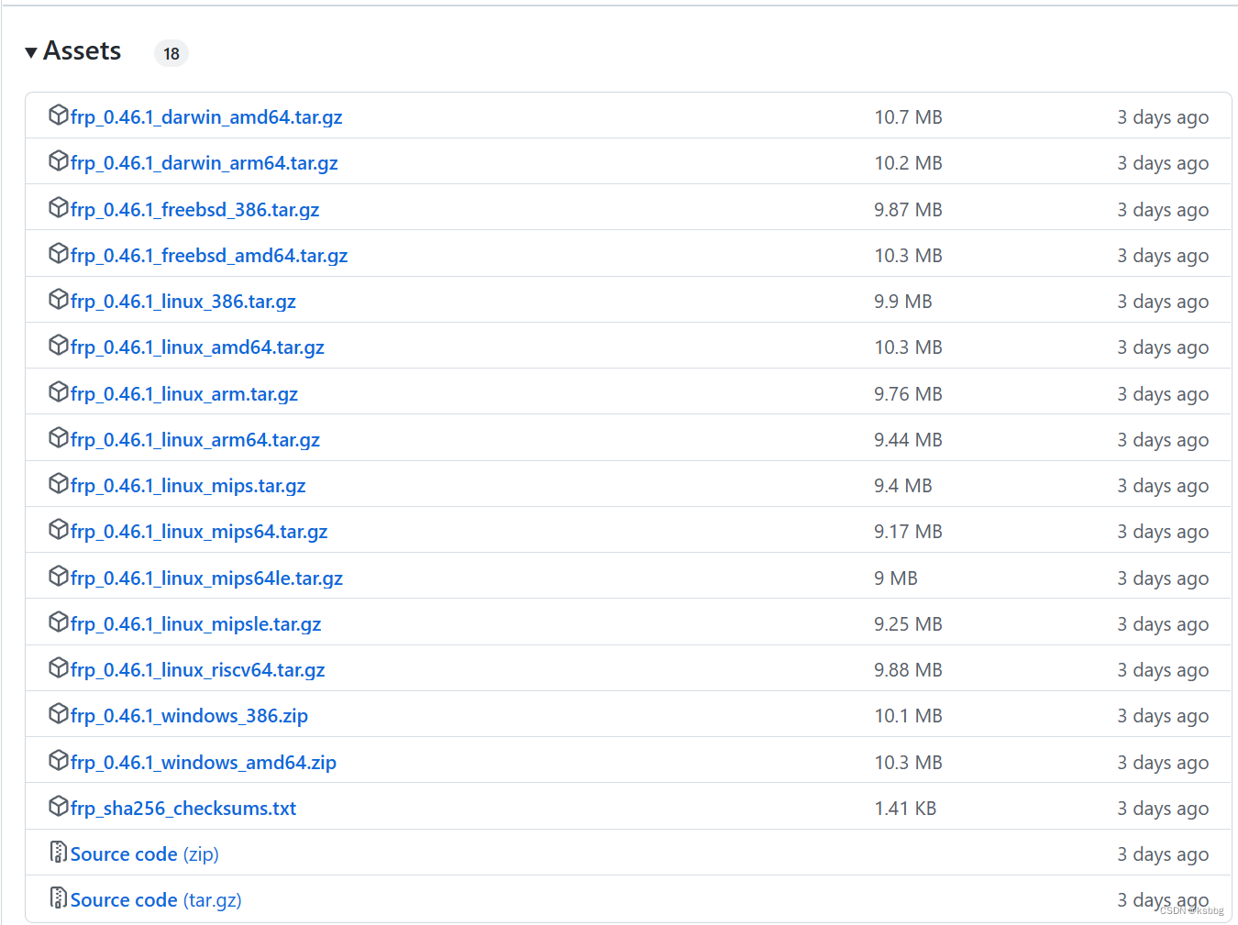
Task: Click the 10.7 MB size text
Action: (x=908, y=117)
